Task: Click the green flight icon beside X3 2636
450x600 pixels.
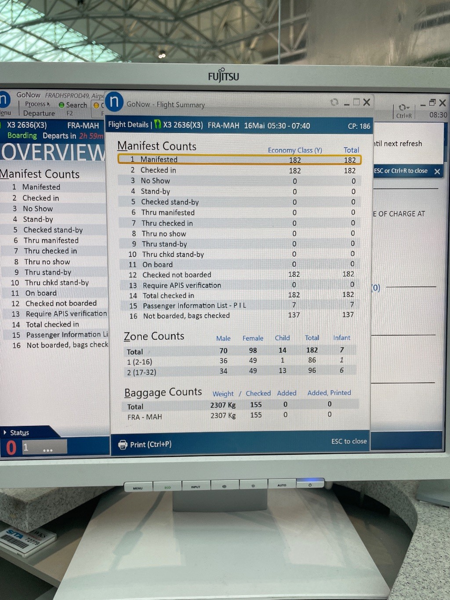Action: click(157, 125)
